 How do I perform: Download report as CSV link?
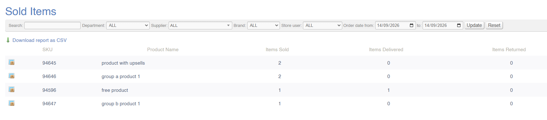(x=39, y=40)
